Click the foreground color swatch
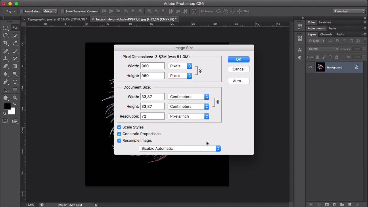Viewport: 368px width, 207px height. [7, 106]
